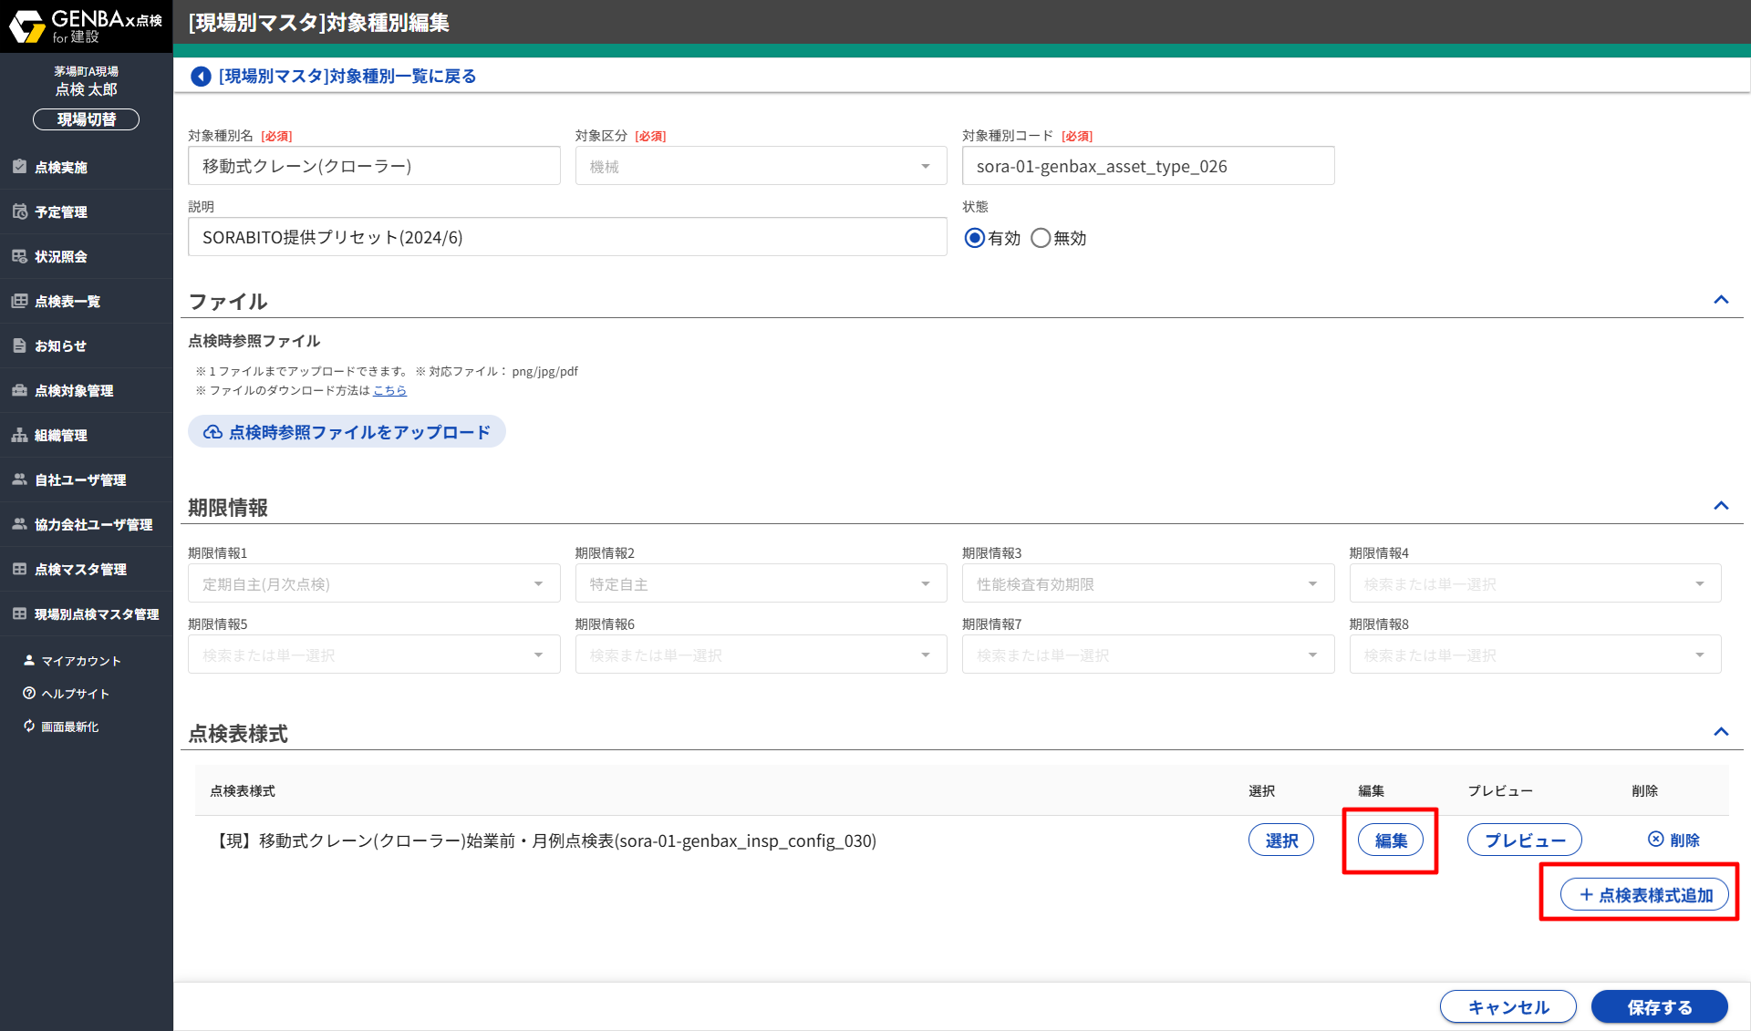Screen dimensions: 1751x1031
Task: Click the 画面最新化 refresh icon
Action: [x=29, y=726]
